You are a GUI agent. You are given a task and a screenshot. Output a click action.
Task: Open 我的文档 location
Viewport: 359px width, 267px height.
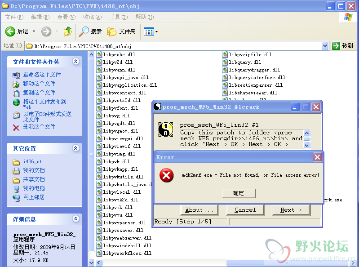pos(34,170)
